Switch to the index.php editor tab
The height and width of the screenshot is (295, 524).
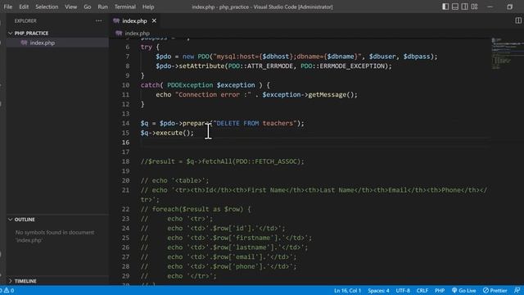(x=134, y=20)
